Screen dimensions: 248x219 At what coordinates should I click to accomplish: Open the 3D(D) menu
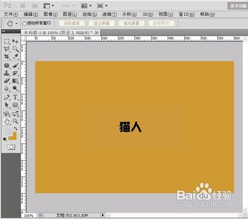(x=148, y=14)
